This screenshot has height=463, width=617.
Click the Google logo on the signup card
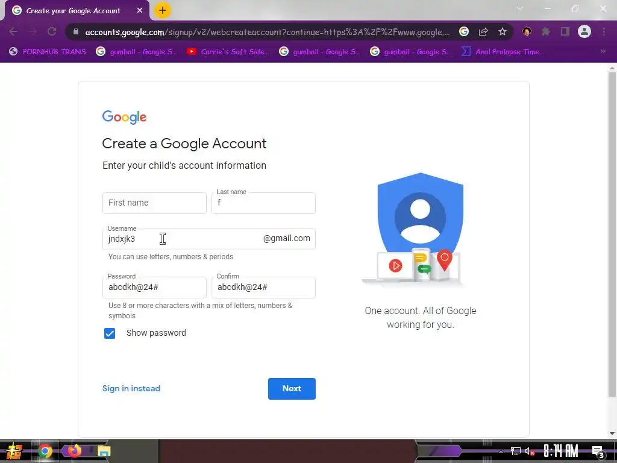[x=124, y=117]
